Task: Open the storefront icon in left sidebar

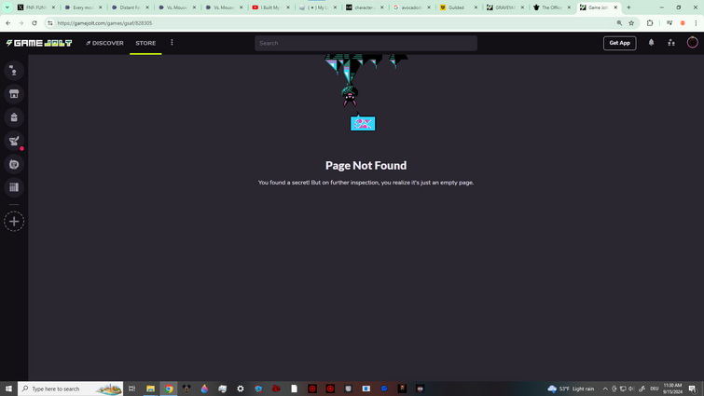Action: (14, 94)
